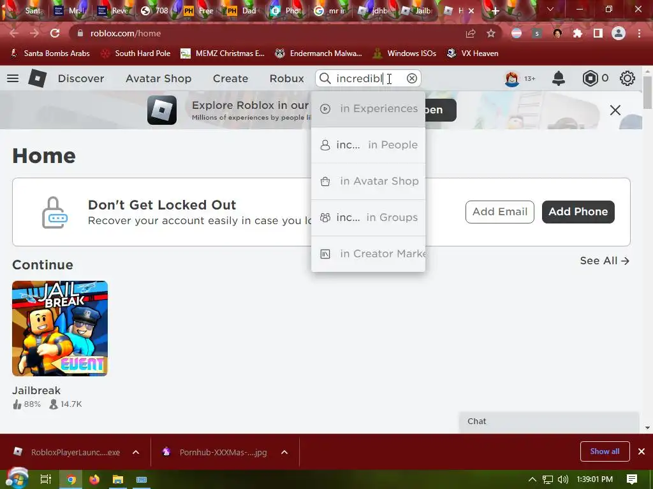Expand options for RobloxPlayerLauncher download
This screenshot has height=489, width=653.
coord(136,452)
